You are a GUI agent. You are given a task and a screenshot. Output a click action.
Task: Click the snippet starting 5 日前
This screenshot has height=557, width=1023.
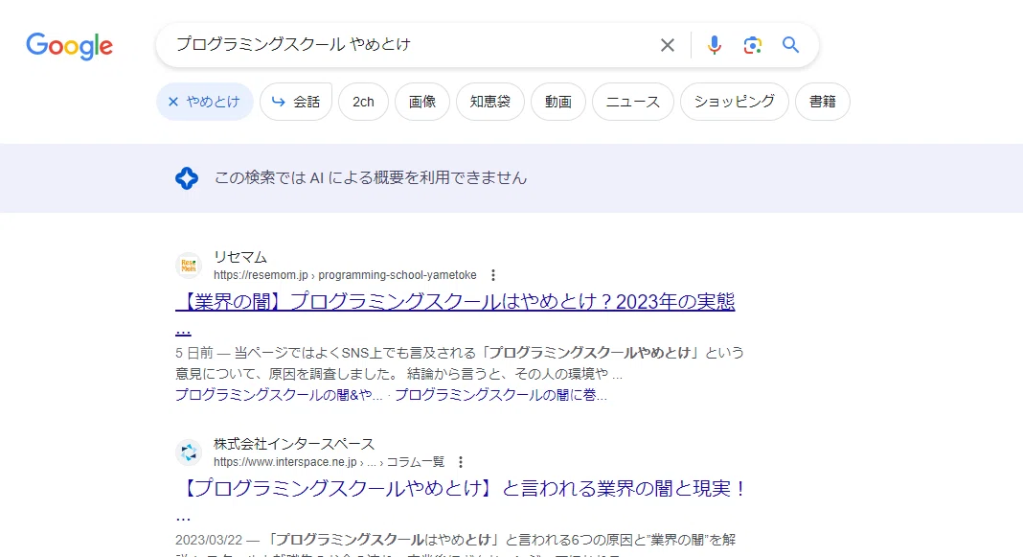pyautogui.click(x=460, y=363)
